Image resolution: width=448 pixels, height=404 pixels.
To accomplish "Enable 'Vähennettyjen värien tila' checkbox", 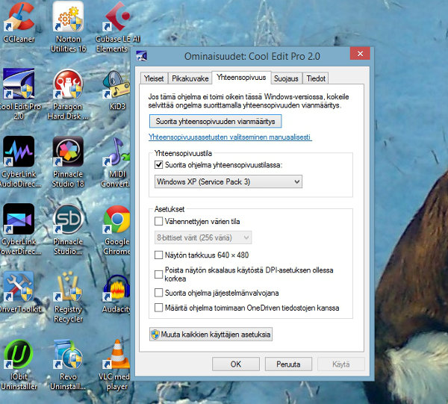I will 158,221.
